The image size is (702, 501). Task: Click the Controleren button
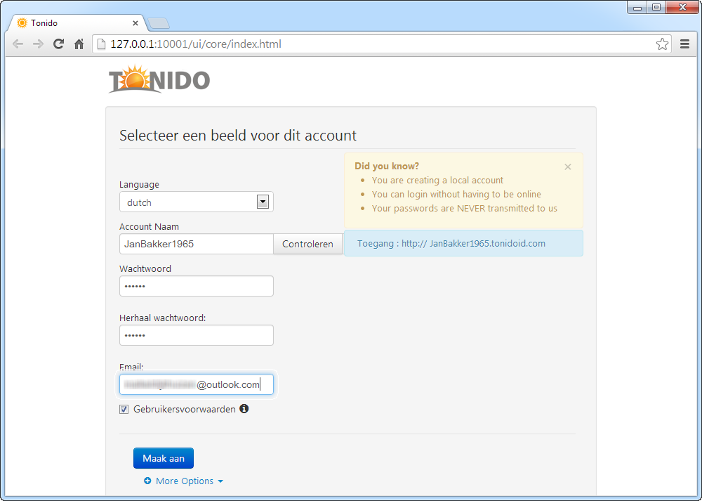pyautogui.click(x=307, y=244)
